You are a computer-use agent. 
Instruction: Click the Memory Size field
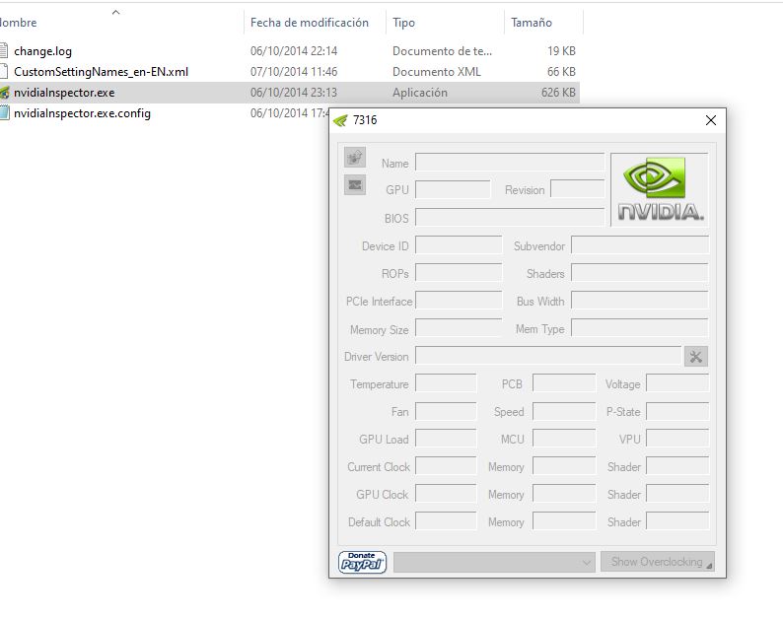point(459,328)
